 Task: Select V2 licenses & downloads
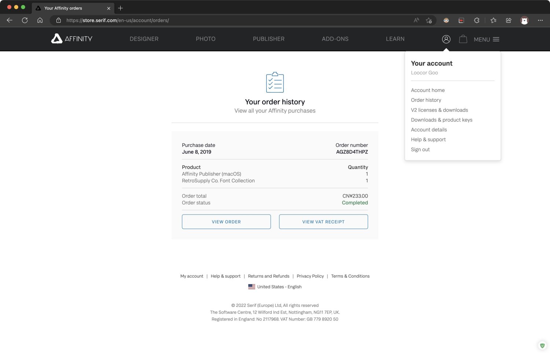tap(439, 110)
